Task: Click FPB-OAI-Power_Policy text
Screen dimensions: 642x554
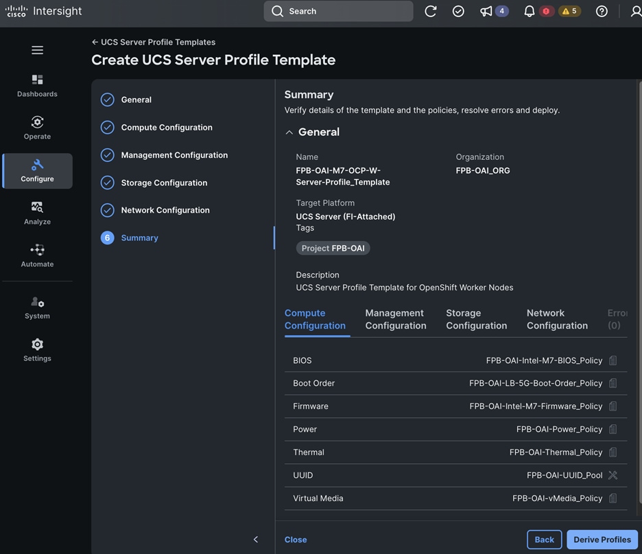Action: [559, 430]
